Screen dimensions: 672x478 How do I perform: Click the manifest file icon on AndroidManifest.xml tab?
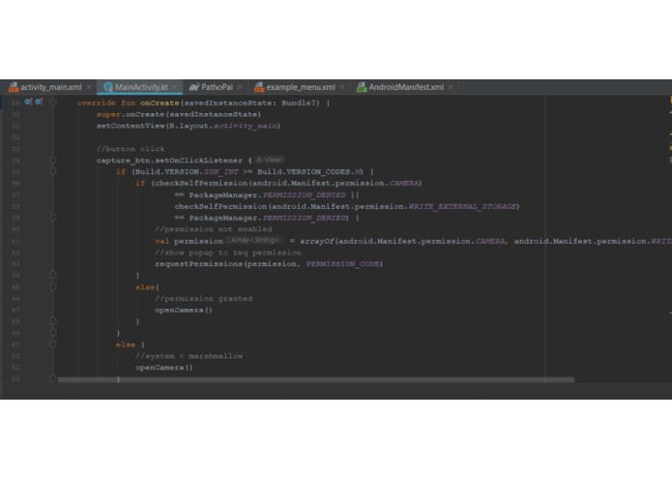coord(362,87)
